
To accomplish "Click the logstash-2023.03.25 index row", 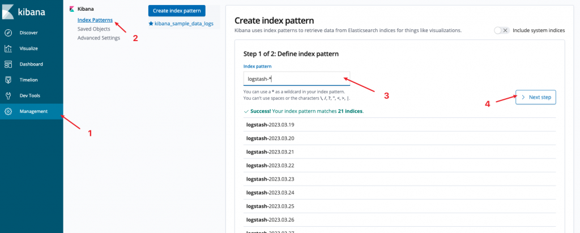I will 399,206.
